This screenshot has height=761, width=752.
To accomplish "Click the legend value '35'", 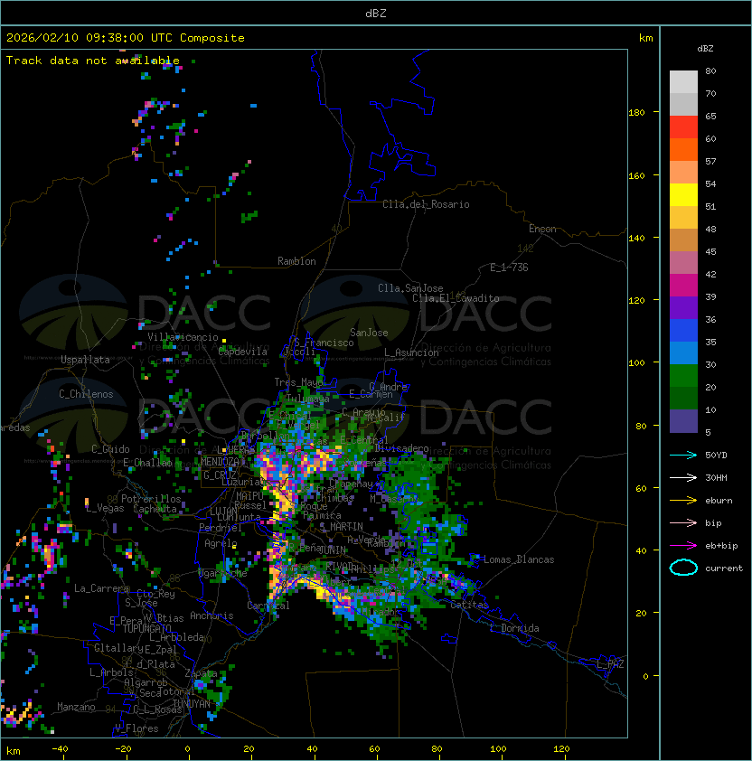I will (x=710, y=343).
